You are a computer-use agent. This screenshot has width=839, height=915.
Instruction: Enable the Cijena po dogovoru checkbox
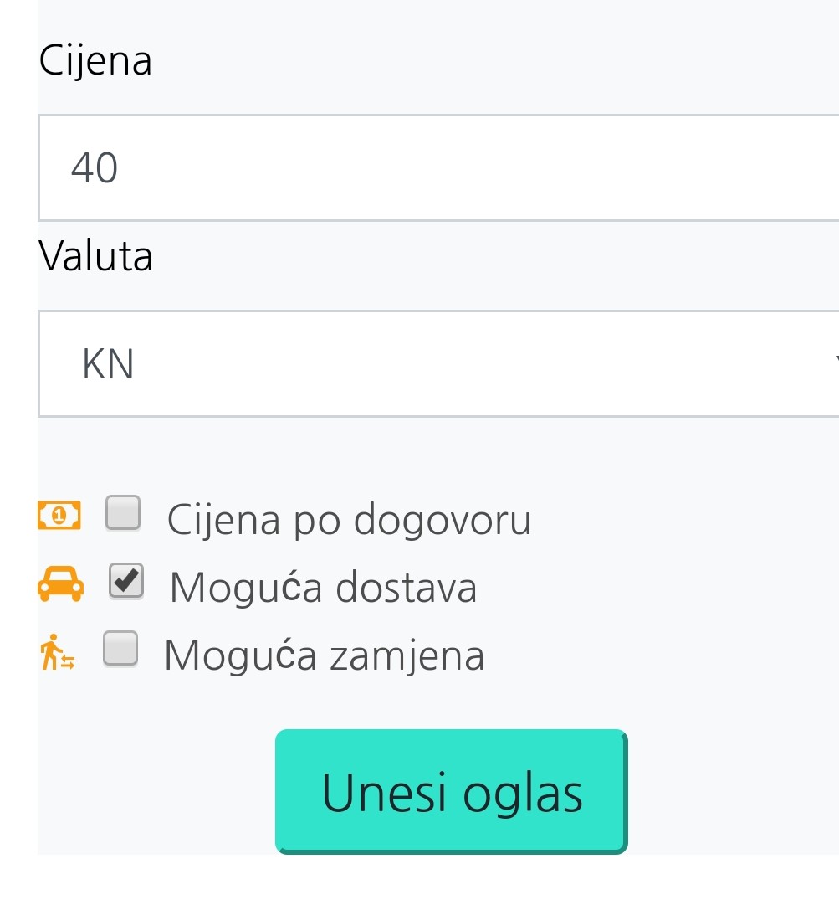[x=123, y=514]
